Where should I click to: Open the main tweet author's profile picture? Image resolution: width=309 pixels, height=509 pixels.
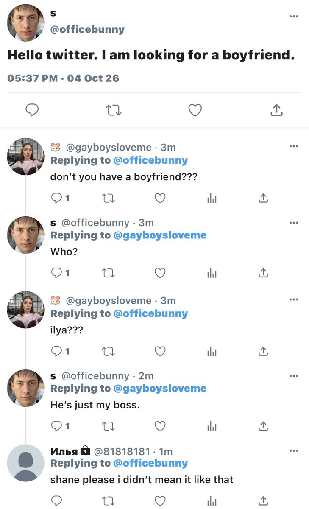click(x=26, y=23)
